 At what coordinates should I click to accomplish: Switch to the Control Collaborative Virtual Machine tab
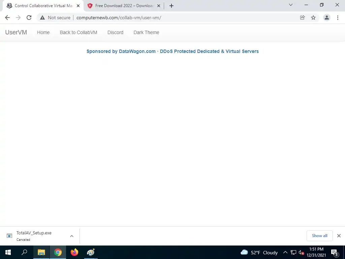(x=43, y=6)
